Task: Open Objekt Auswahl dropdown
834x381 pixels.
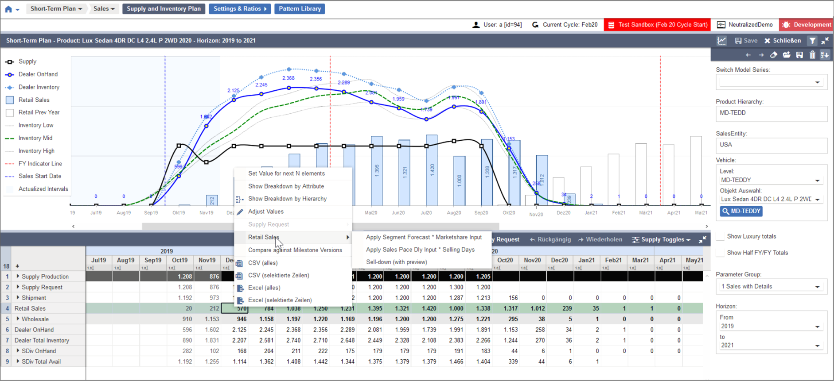Action: (x=772, y=199)
